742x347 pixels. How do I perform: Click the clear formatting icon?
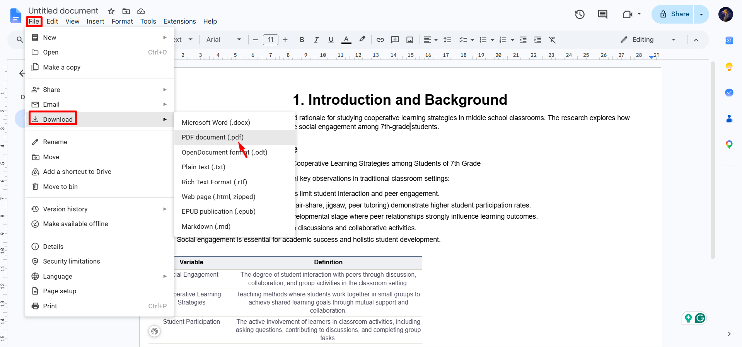(x=553, y=40)
